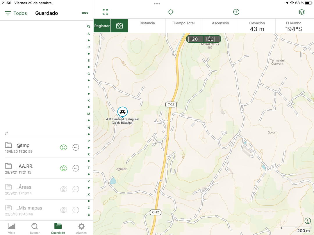
Task: Tap the camera photo waypoint button
Action: pos(119,26)
